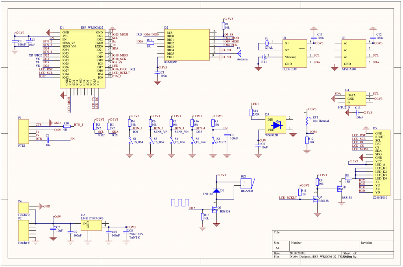Select the ESP_WROOM32 module D1 symbol

click(83, 59)
